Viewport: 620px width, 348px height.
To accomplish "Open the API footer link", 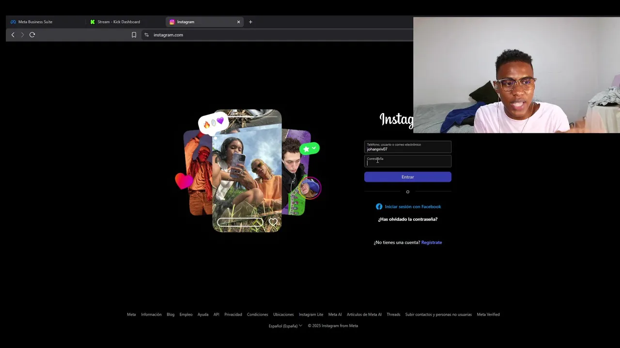I will point(217,314).
